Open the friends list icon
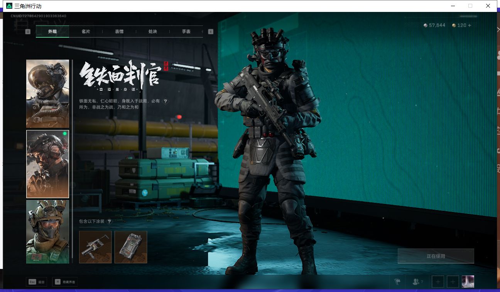This screenshot has width=500, height=292. tap(416, 282)
